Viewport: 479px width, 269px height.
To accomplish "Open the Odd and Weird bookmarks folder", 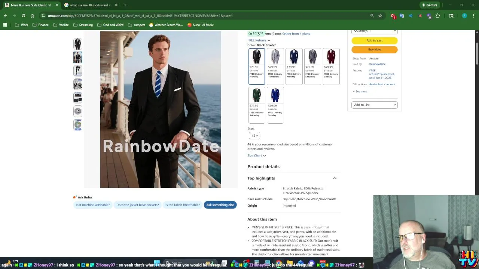I will [110, 25].
